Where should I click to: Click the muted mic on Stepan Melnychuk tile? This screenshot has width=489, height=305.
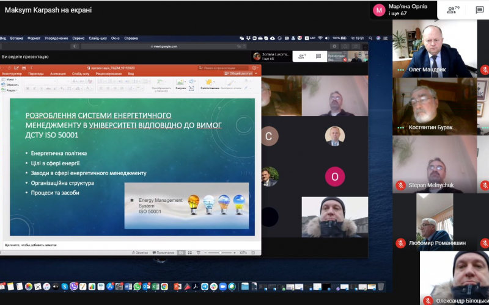[x=400, y=185]
